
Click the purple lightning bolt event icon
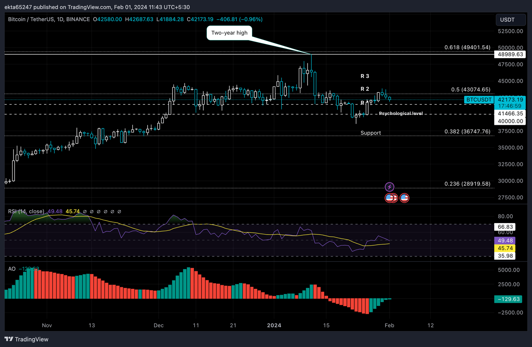tap(389, 187)
